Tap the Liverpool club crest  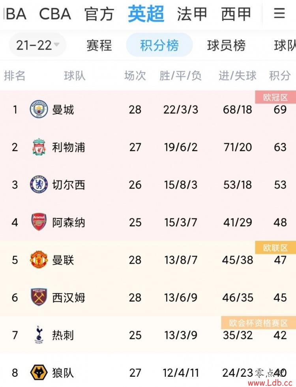point(39,147)
